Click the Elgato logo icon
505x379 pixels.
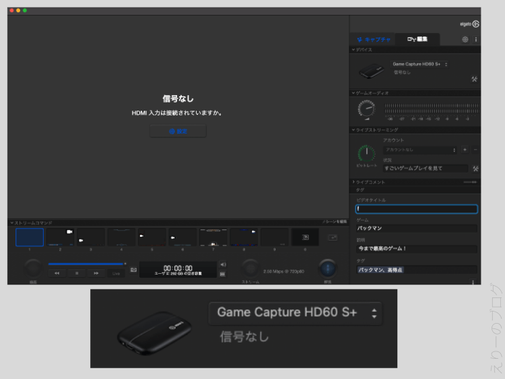475,24
